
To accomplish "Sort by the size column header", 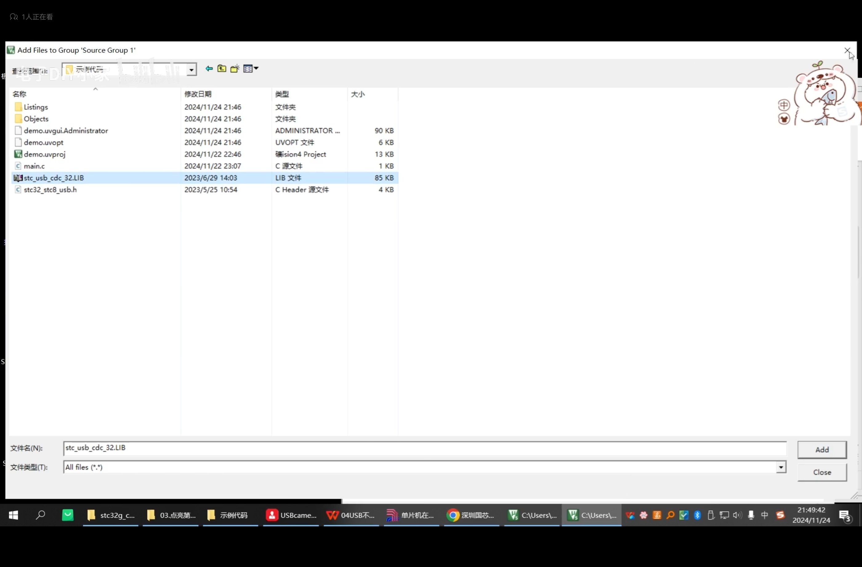I will point(357,94).
